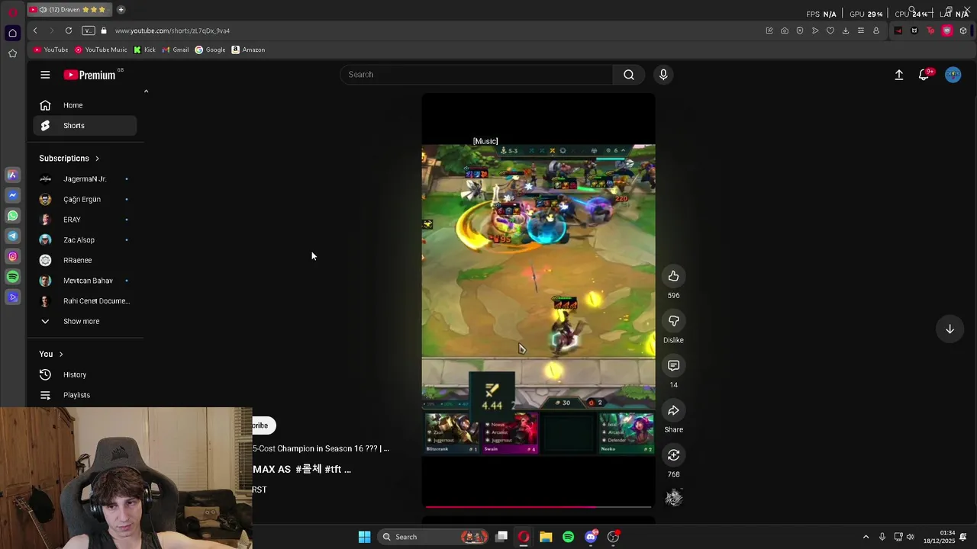The image size is (977, 549).
Task: Reload the page
Action: click(x=69, y=30)
